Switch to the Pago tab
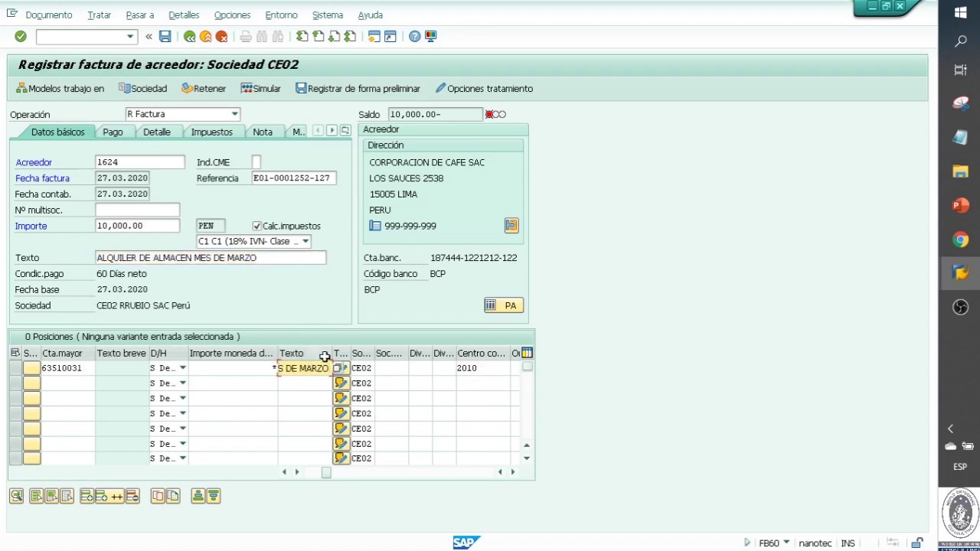This screenshot has width=980, height=551. [x=113, y=132]
